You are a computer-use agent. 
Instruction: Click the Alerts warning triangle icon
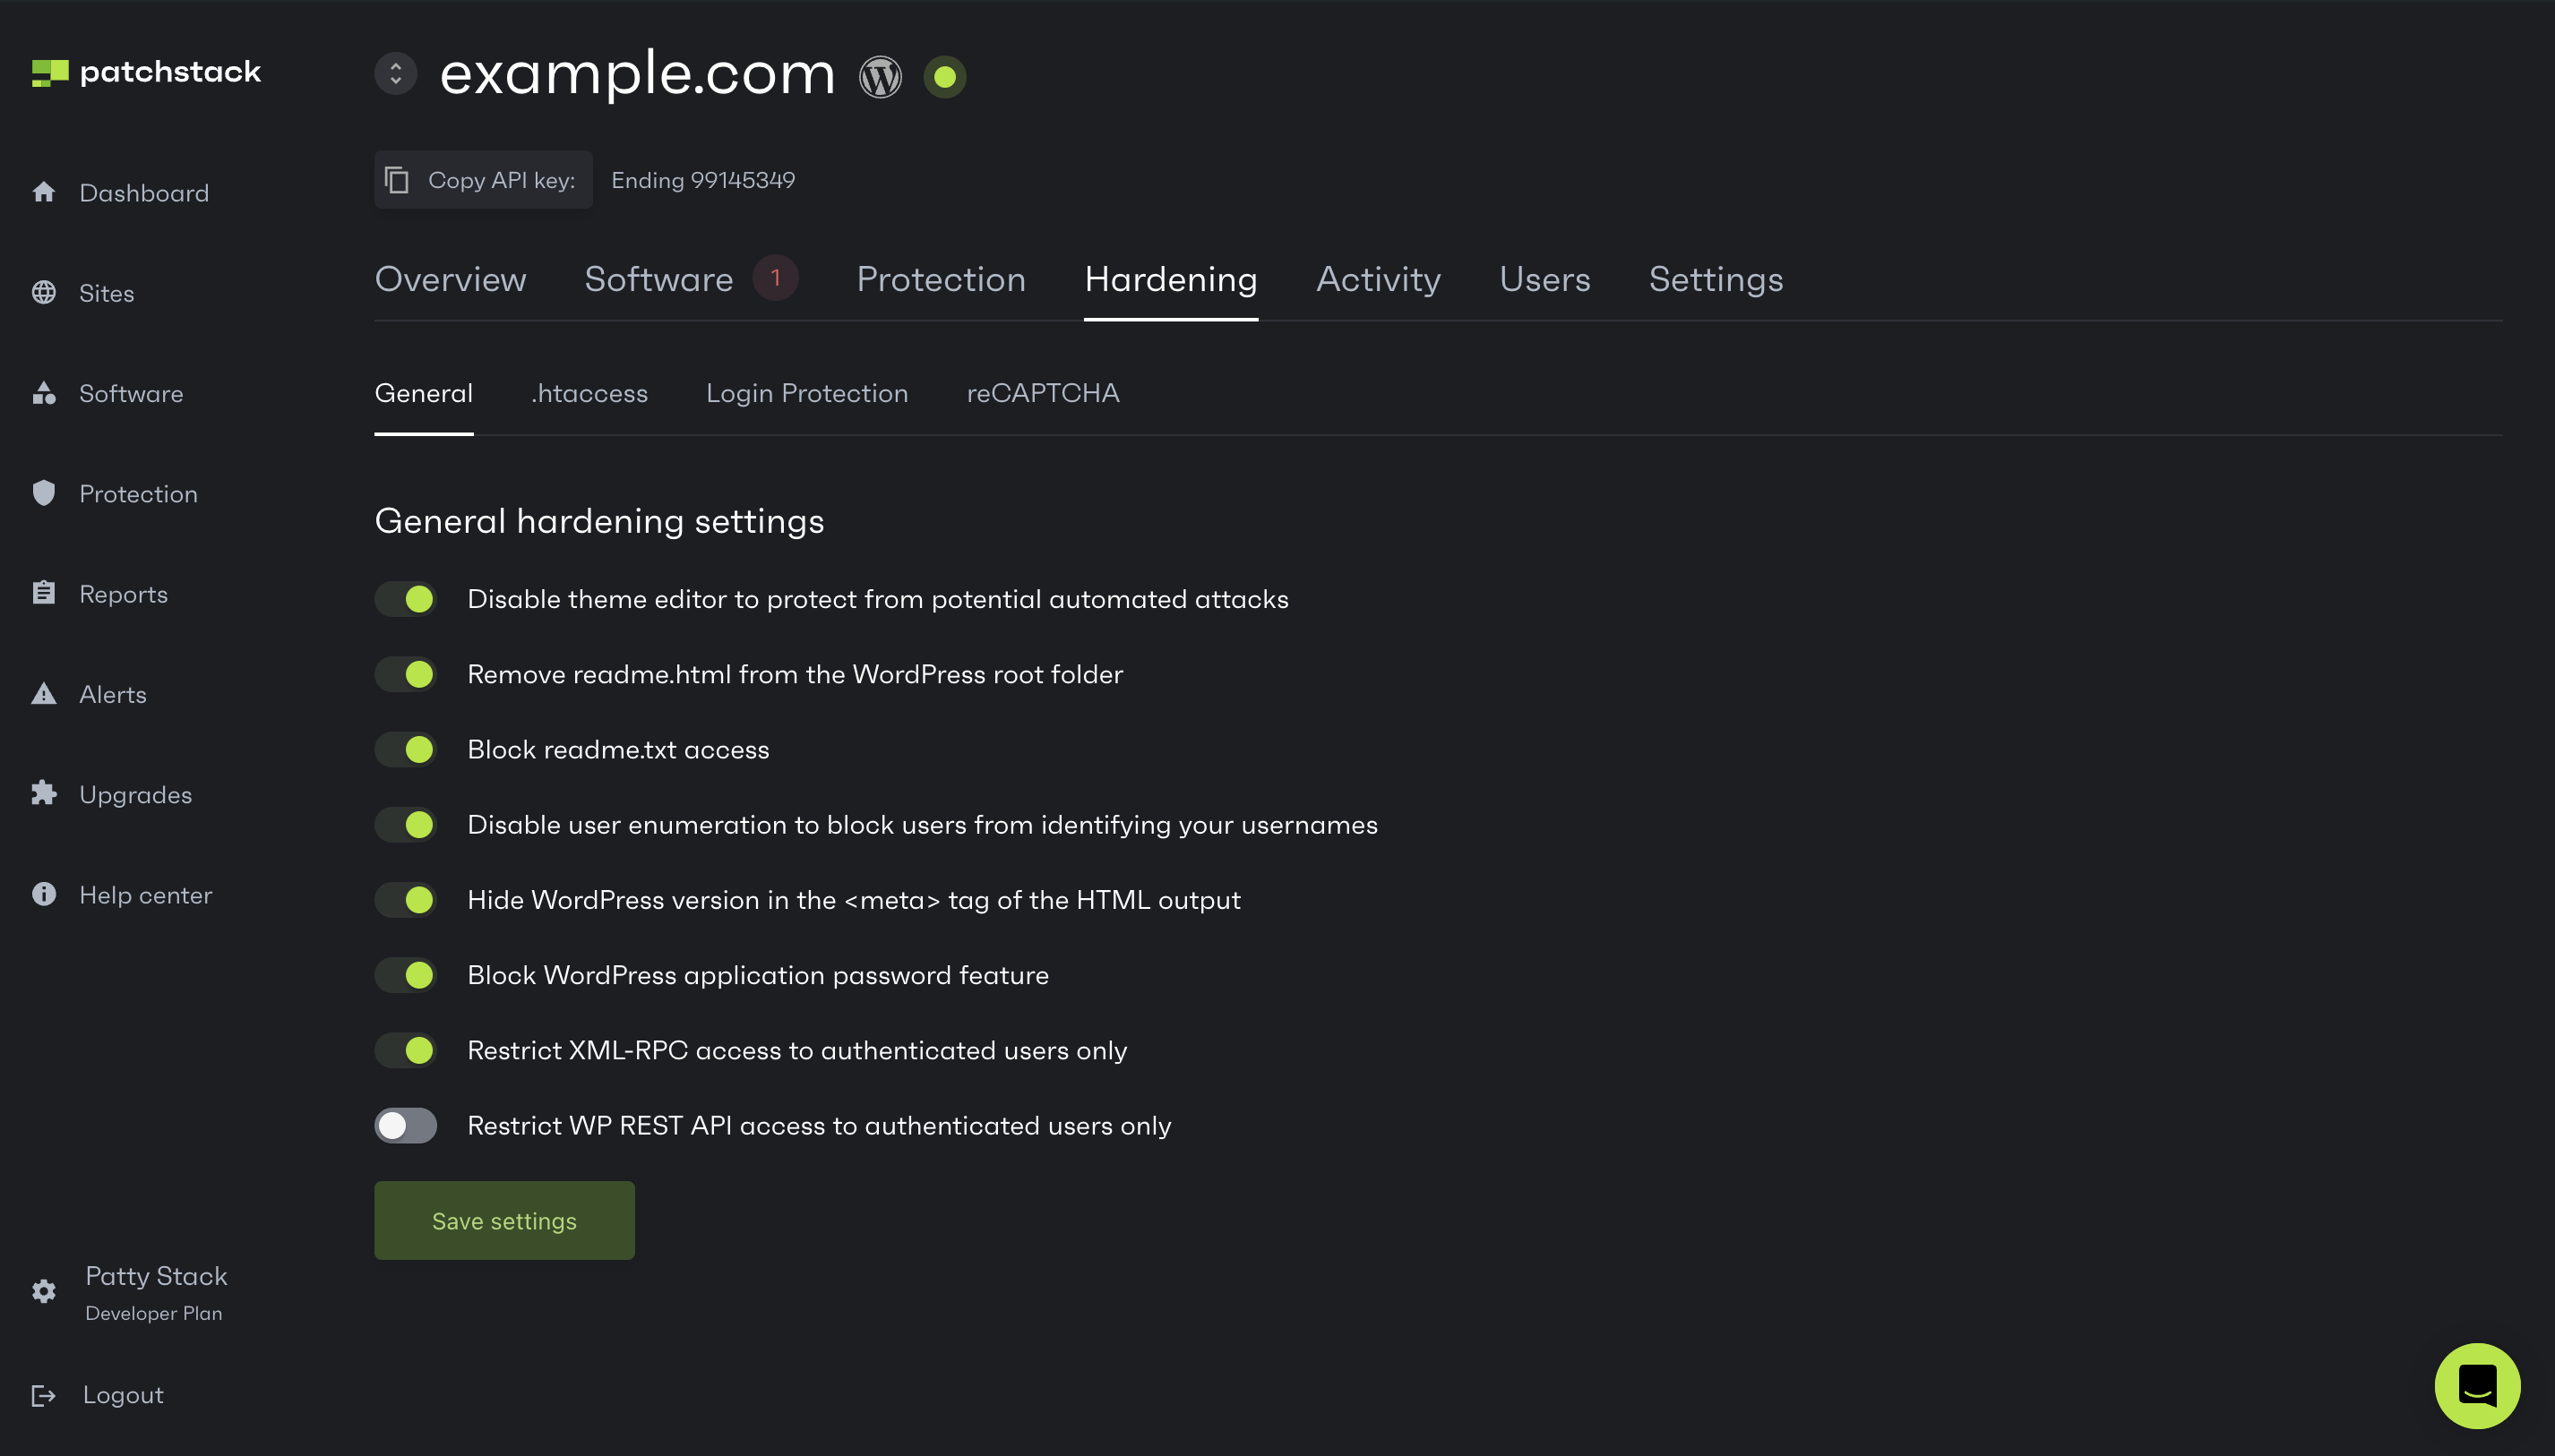click(43, 694)
